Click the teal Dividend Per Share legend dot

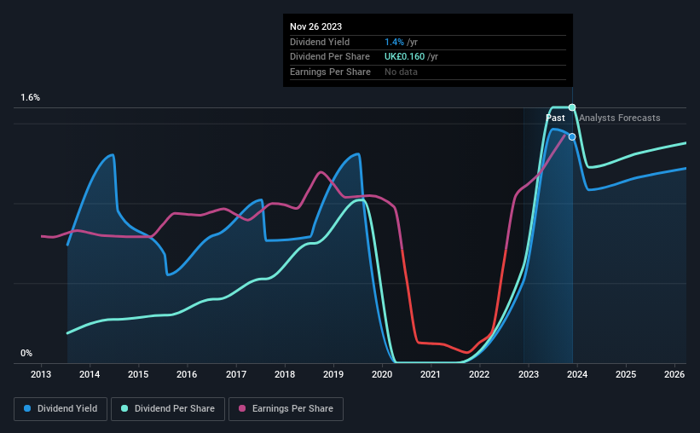tap(124, 408)
